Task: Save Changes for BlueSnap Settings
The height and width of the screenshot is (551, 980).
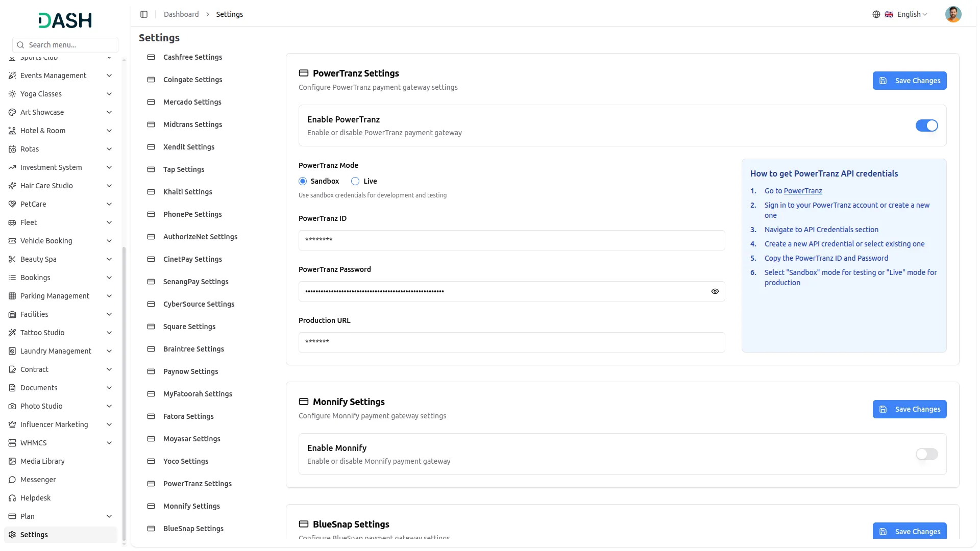Action: (x=910, y=531)
